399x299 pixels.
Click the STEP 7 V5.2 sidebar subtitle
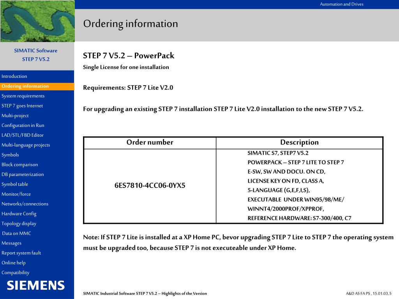(x=35, y=59)
